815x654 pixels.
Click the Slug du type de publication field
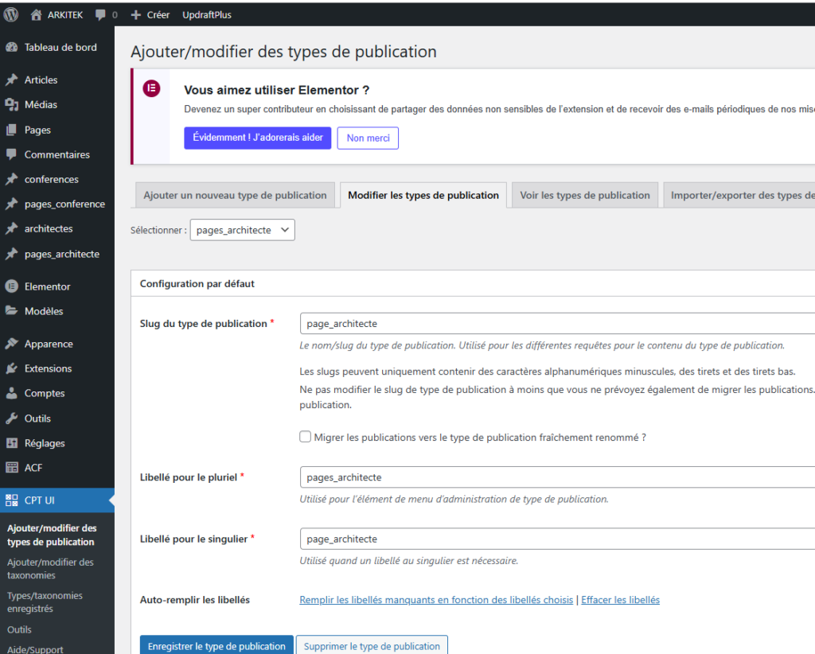coord(557,324)
